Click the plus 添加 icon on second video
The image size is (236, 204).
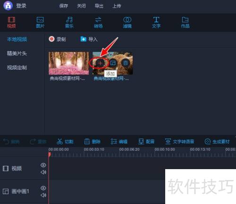click(x=100, y=63)
